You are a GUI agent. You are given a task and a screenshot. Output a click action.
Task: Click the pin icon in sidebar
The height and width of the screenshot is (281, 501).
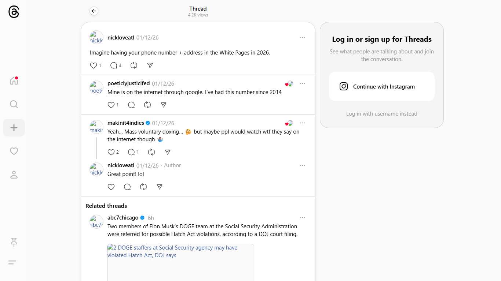[x=14, y=242]
